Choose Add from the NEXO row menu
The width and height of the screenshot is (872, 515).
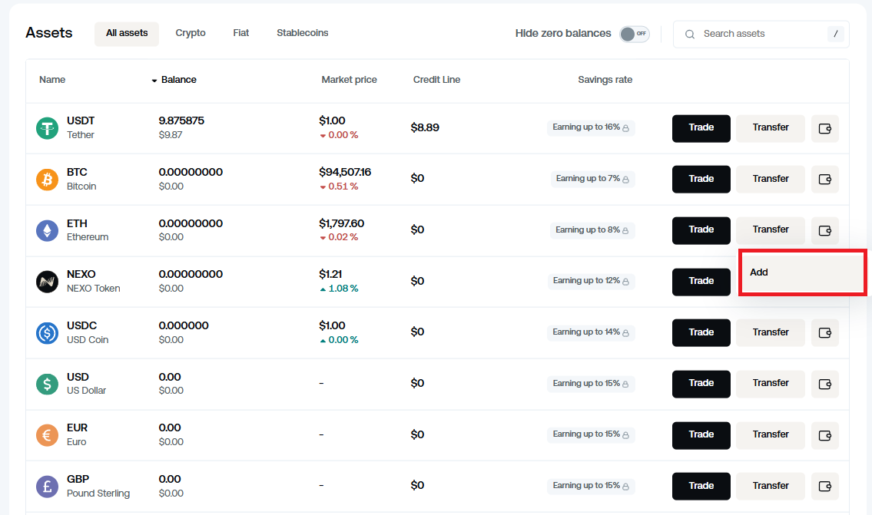(803, 272)
